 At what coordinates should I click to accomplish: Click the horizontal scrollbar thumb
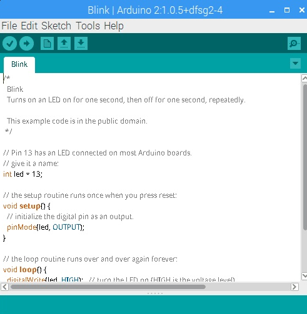click(108, 287)
